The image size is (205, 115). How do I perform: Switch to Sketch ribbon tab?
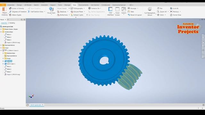click(36, 5)
